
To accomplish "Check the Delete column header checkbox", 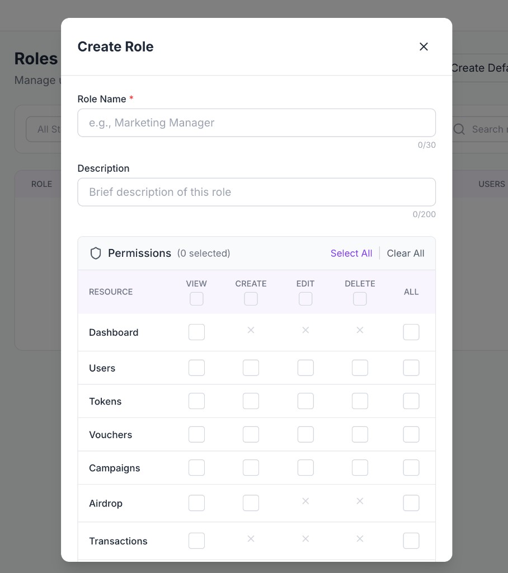I will tap(360, 299).
